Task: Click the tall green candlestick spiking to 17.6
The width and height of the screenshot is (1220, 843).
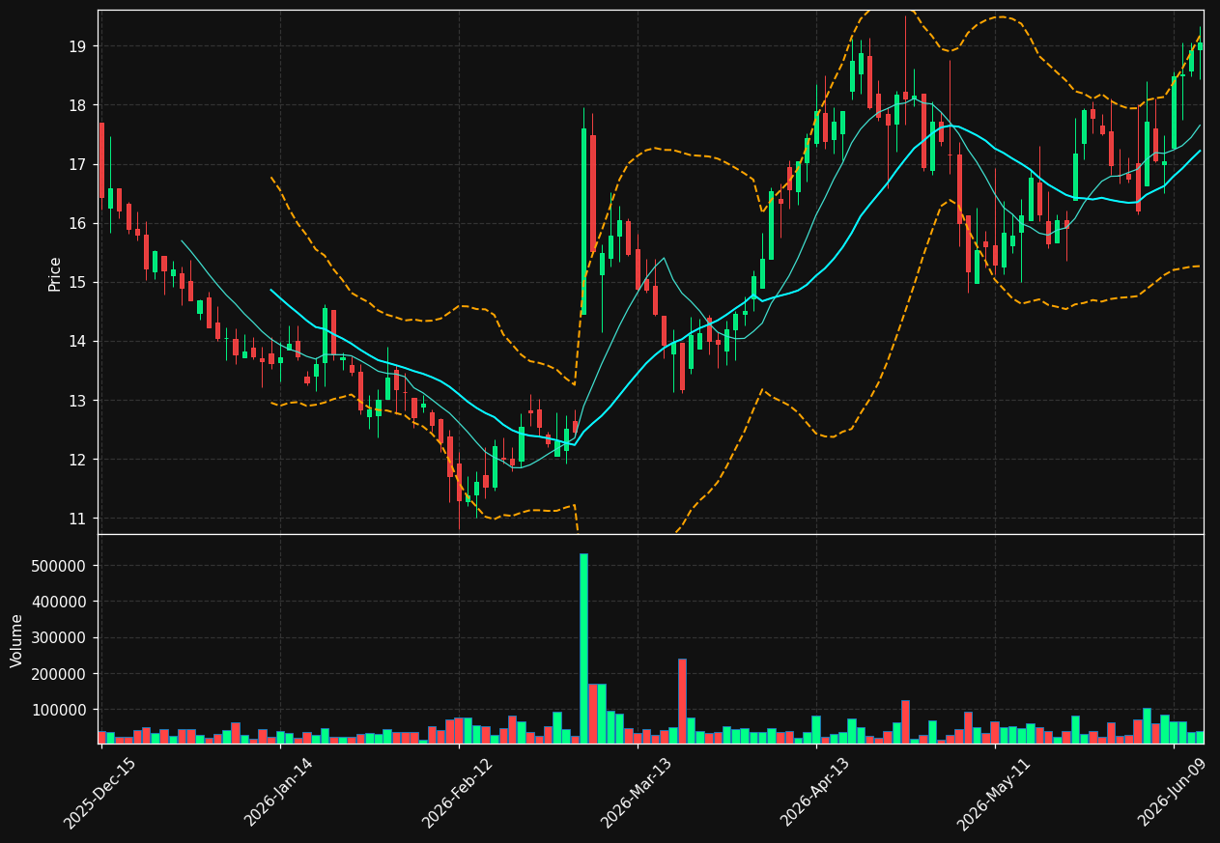Action: pos(583,221)
